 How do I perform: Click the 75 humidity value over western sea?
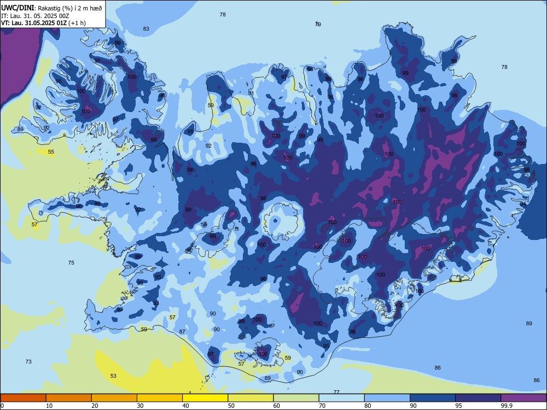(x=71, y=262)
